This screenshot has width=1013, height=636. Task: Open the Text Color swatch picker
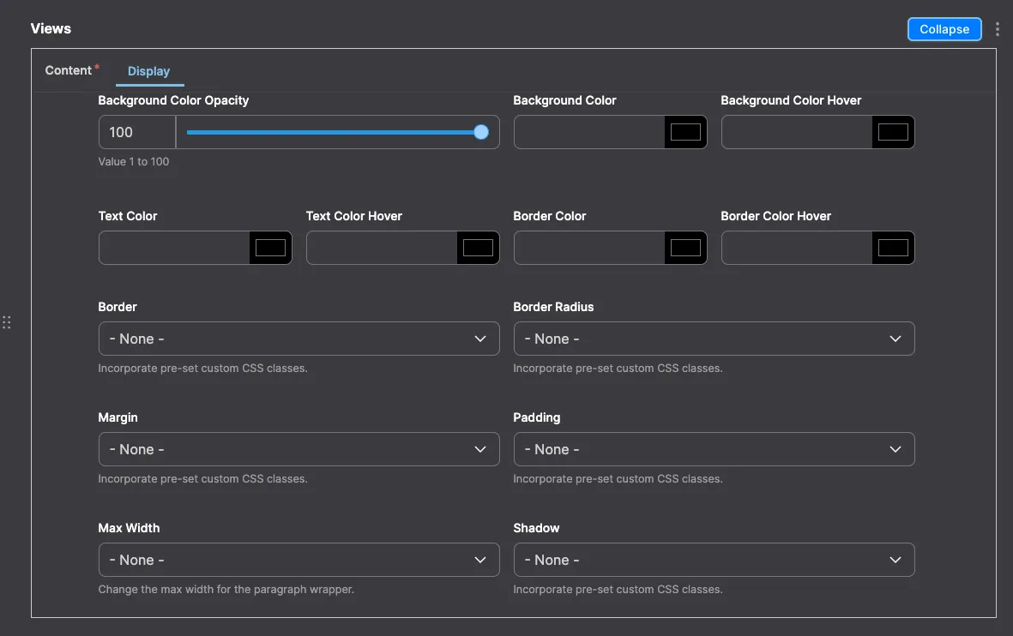click(x=271, y=248)
